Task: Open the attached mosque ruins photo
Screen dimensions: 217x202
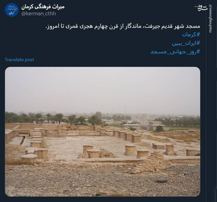Action: (x=103, y=132)
